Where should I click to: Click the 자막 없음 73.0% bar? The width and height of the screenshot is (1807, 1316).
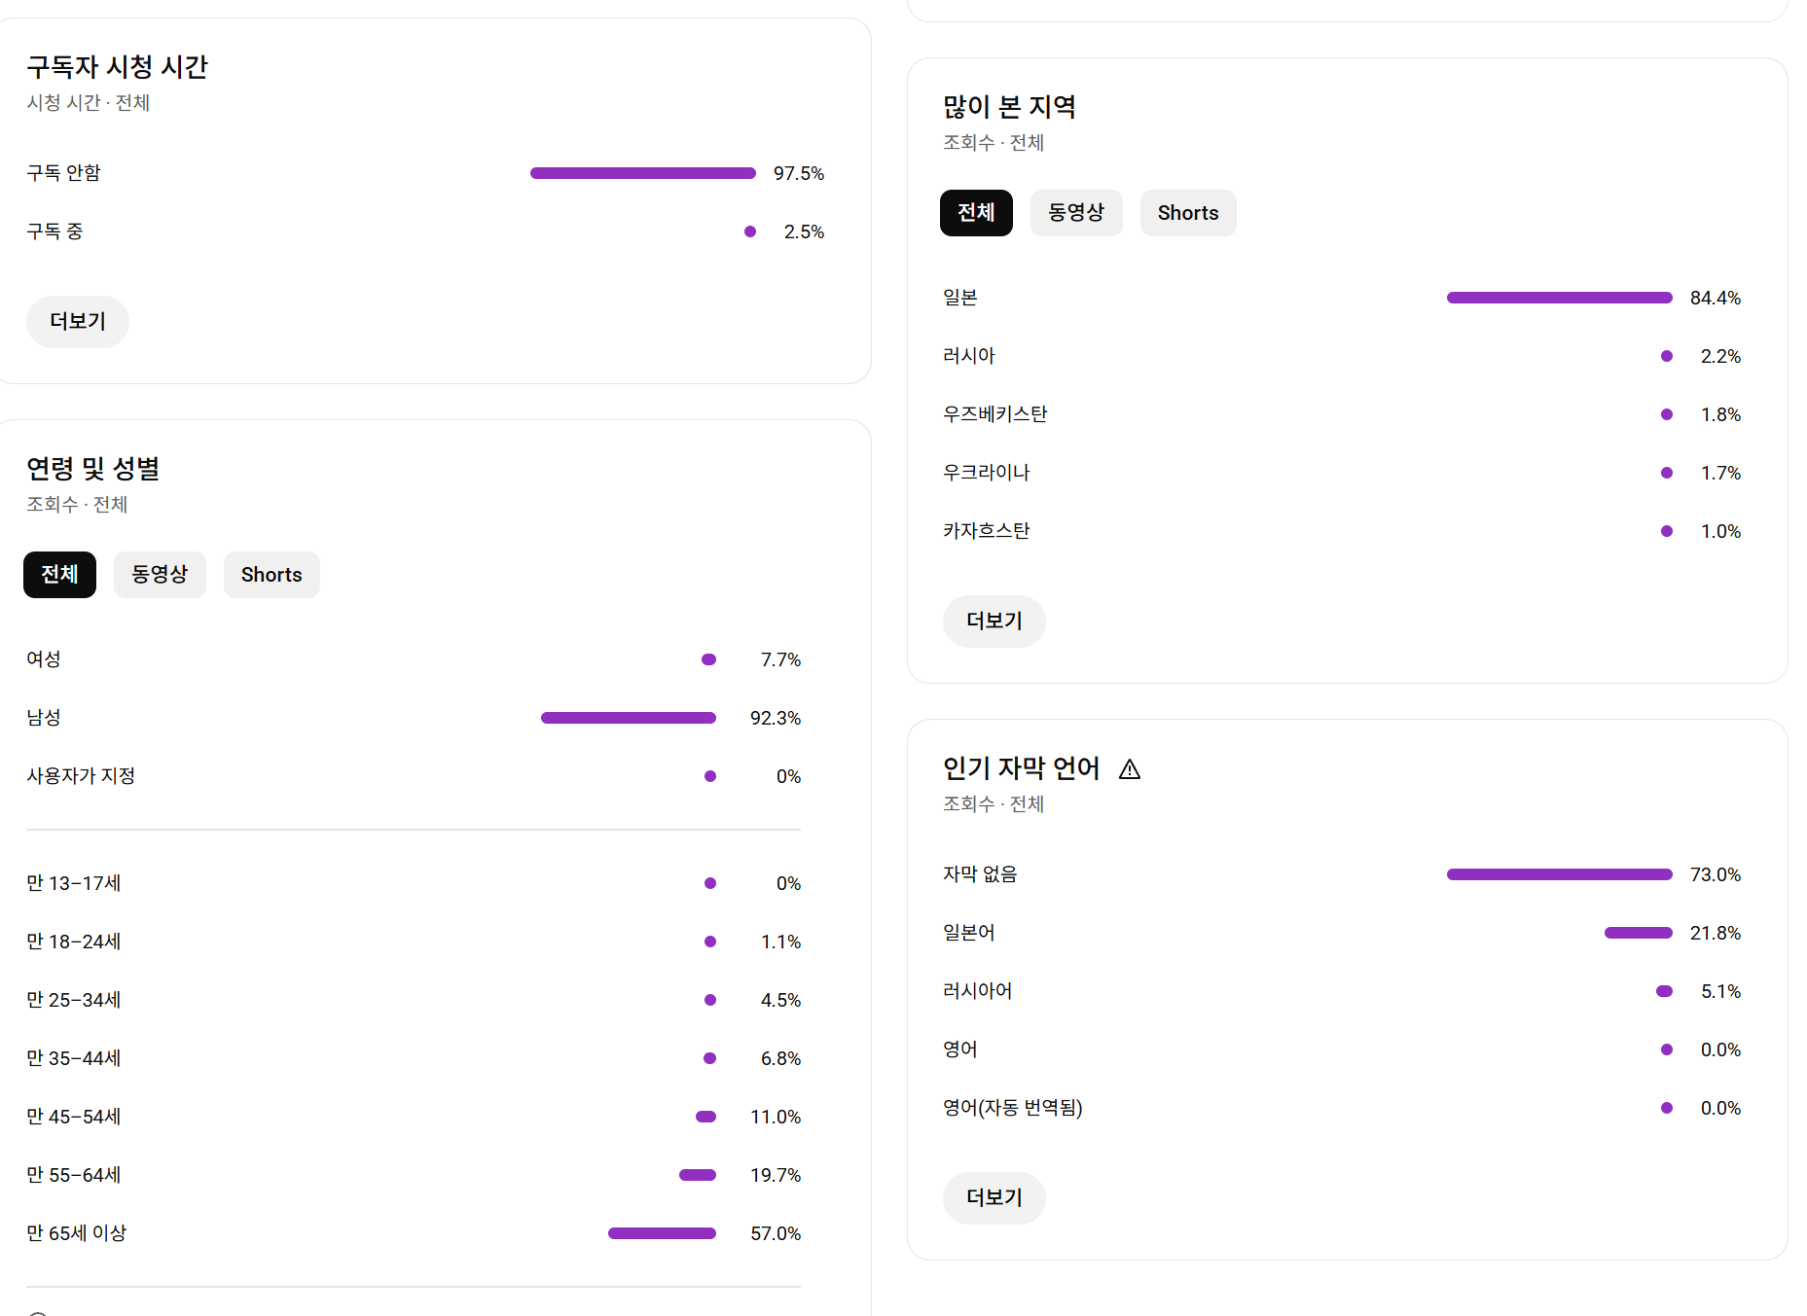click(x=1559, y=874)
